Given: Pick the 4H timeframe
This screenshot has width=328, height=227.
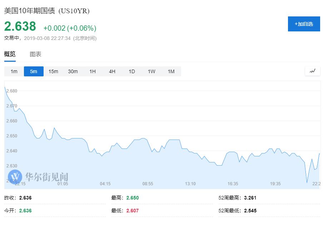Looking at the screenshot, I should pos(112,71).
